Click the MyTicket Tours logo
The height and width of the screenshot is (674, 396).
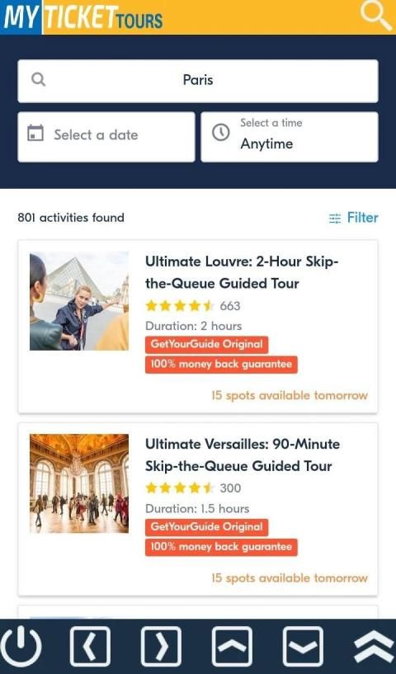[x=82, y=17]
